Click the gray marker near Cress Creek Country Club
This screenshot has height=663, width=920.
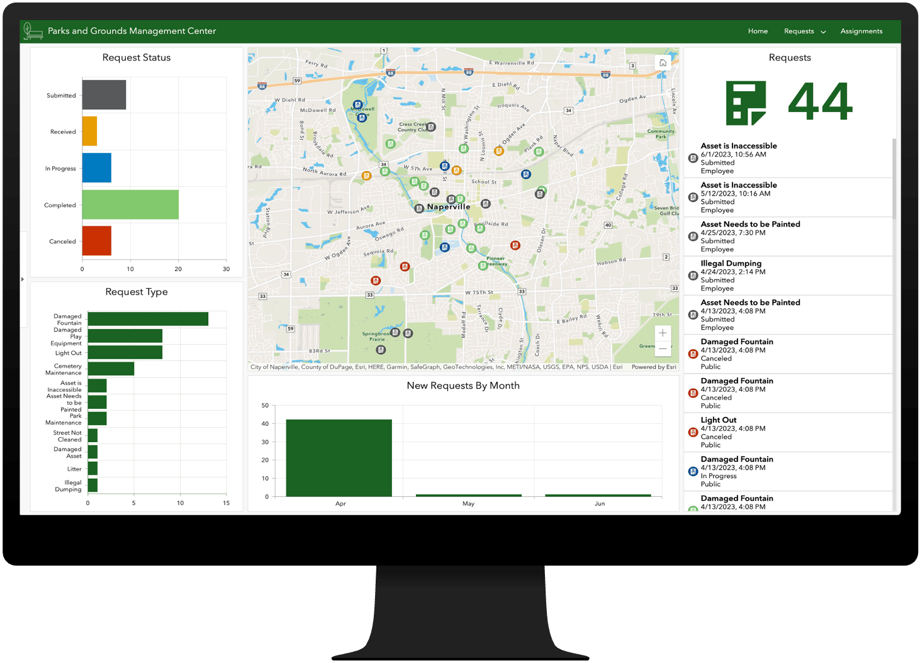[x=430, y=126]
